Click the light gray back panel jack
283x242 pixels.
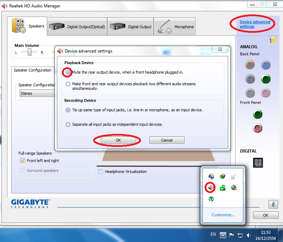[250, 93]
